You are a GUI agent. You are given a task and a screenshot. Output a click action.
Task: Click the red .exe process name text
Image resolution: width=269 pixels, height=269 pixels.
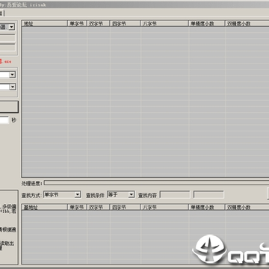[6, 61]
